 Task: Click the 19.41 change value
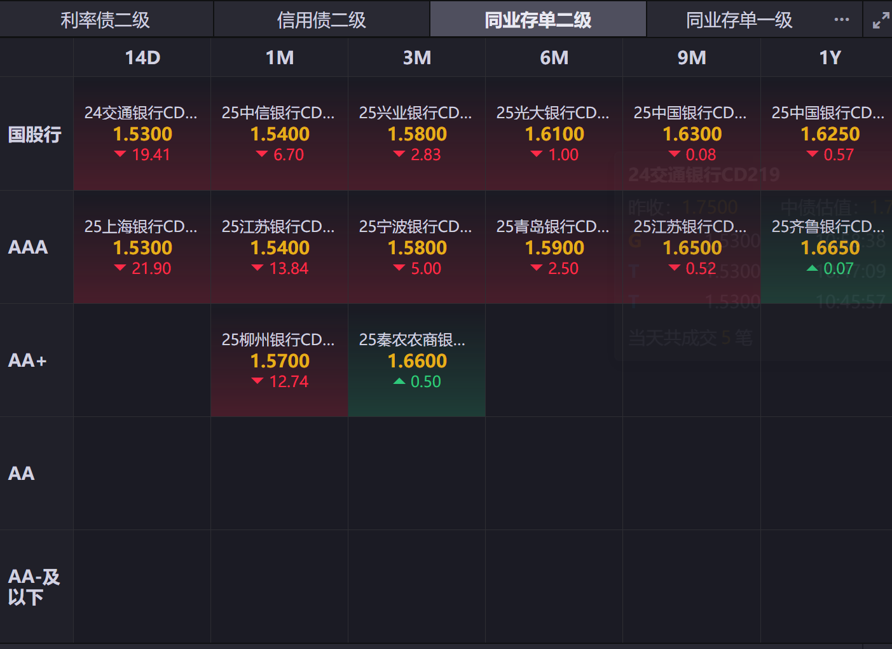[151, 154]
